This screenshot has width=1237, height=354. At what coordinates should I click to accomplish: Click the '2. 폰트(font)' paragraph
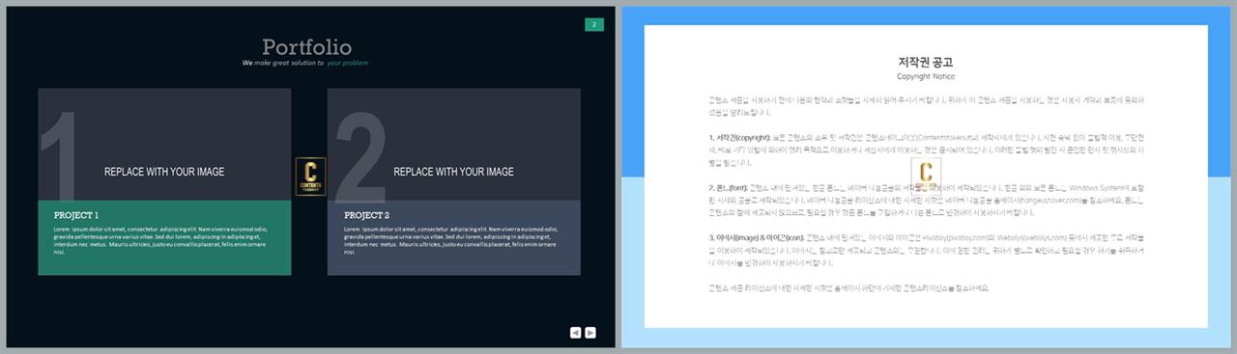pyautogui.click(x=926, y=200)
